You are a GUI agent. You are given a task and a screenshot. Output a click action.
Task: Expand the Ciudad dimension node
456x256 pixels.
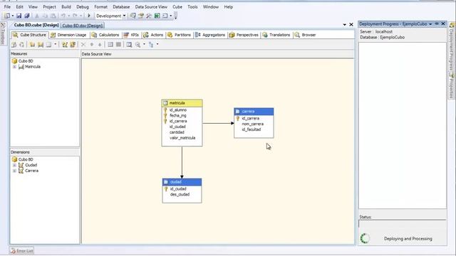tap(14, 165)
